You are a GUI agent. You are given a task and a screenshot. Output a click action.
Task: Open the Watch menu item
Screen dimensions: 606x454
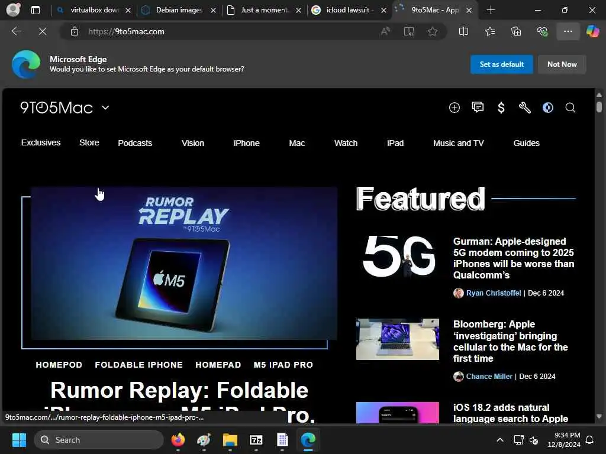tap(346, 143)
